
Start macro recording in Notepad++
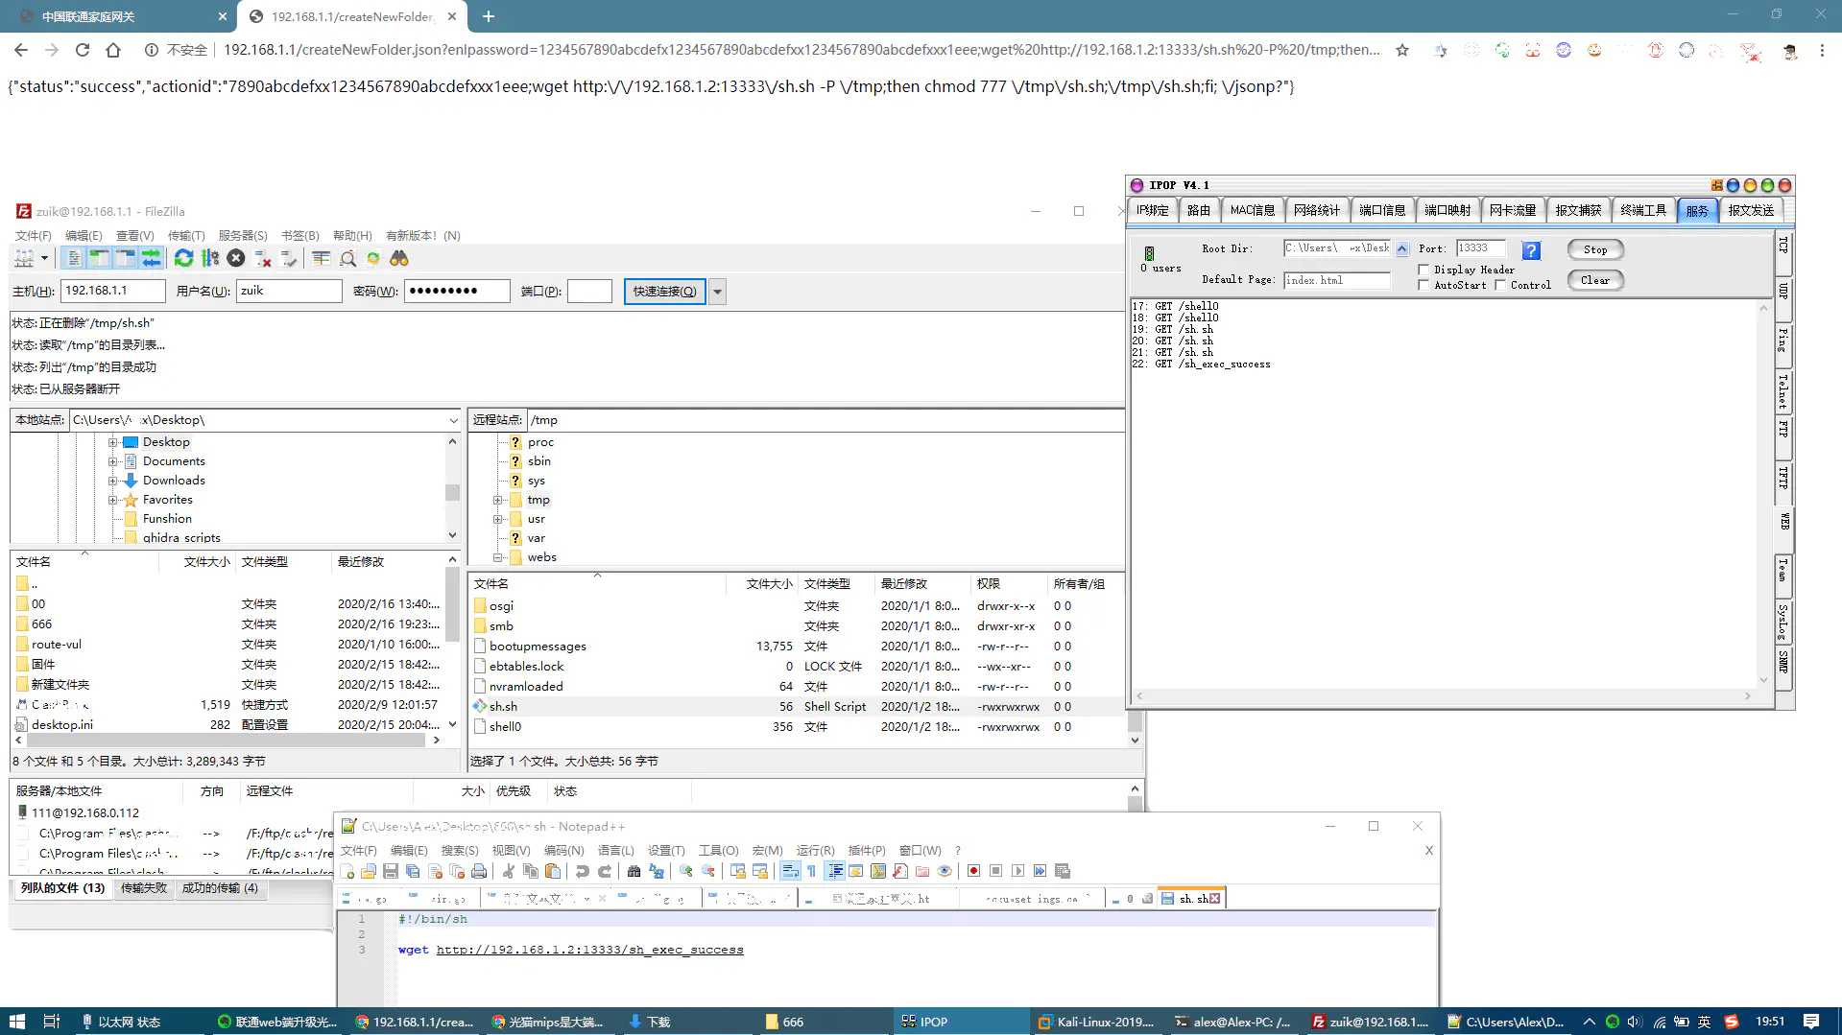coord(972,871)
